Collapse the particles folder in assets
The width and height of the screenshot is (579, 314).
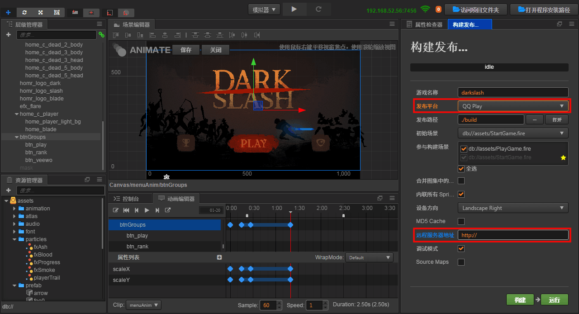[x=15, y=239]
